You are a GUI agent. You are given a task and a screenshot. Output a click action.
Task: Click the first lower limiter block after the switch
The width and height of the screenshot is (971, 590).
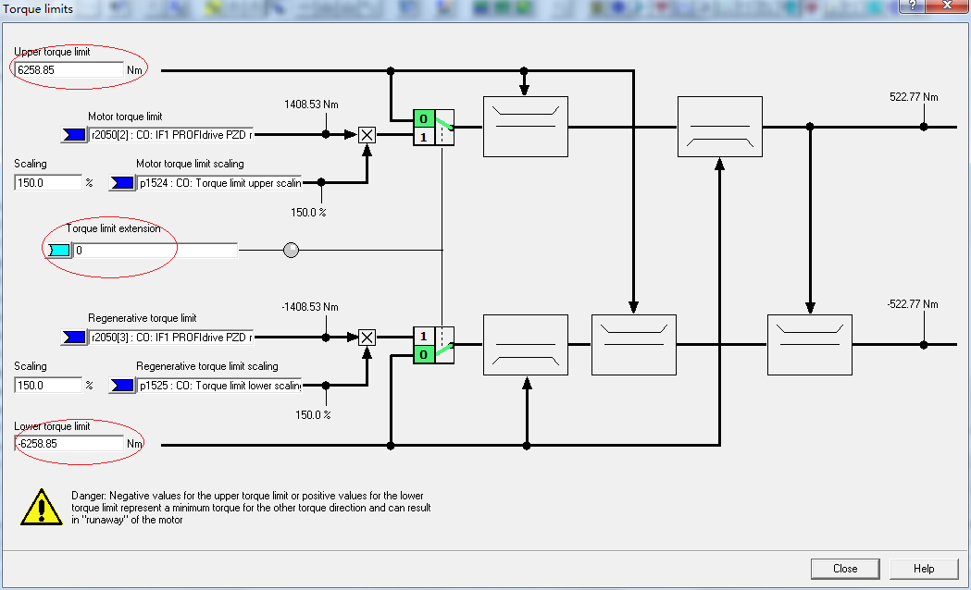click(526, 345)
